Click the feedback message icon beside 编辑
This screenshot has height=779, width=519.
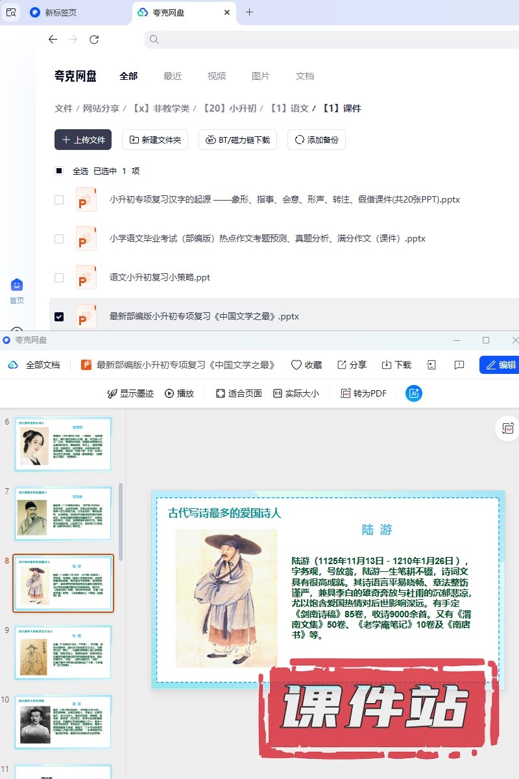tap(459, 365)
